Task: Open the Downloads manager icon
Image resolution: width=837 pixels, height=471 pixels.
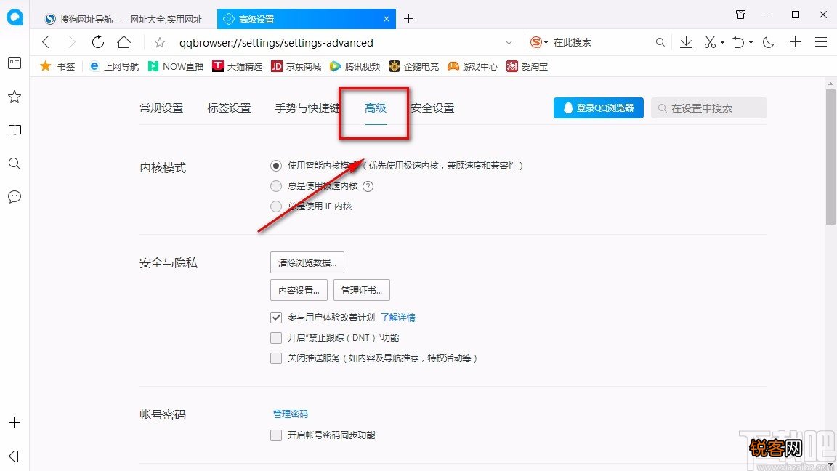Action: point(686,42)
